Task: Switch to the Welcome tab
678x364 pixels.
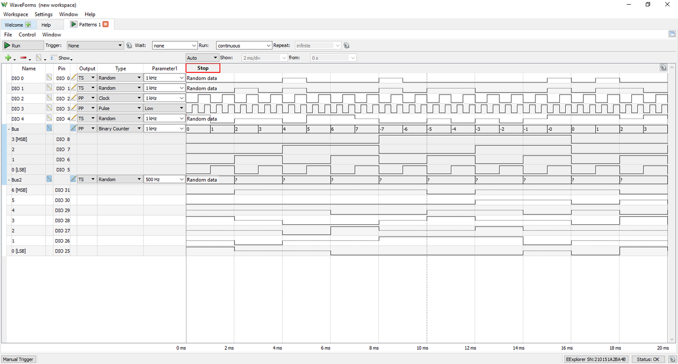Action: coord(17,25)
